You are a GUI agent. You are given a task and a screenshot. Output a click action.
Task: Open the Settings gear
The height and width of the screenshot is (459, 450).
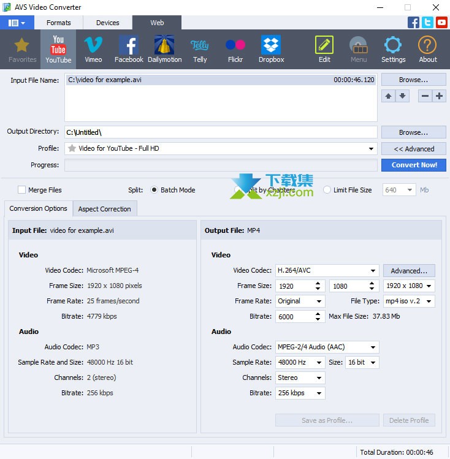(x=393, y=50)
